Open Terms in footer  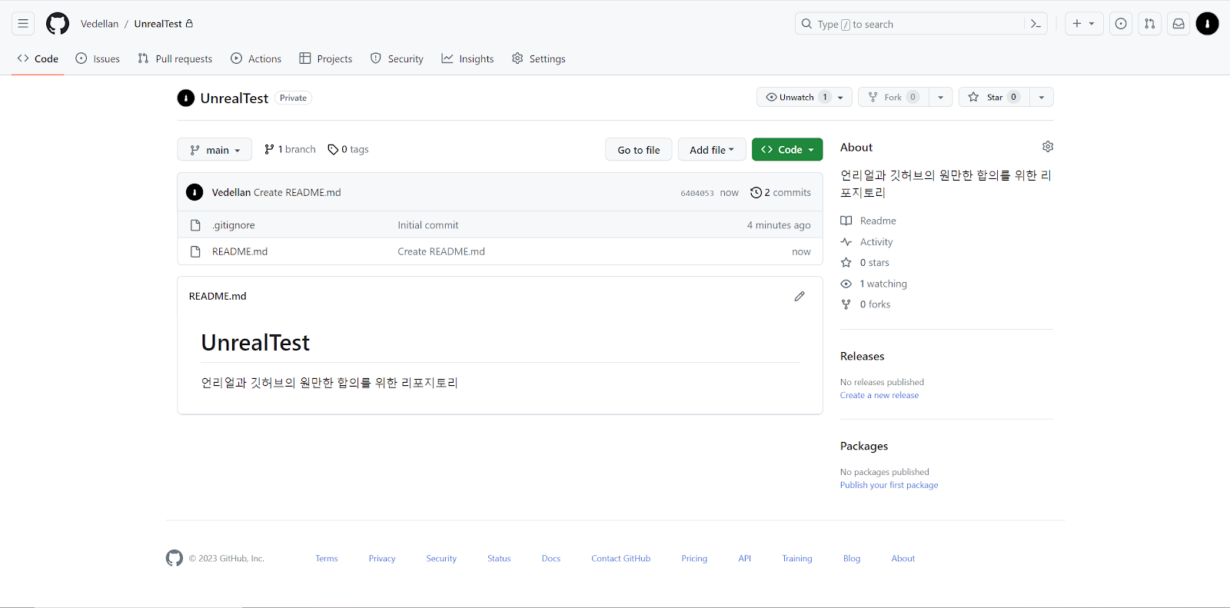pyautogui.click(x=327, y=558)
